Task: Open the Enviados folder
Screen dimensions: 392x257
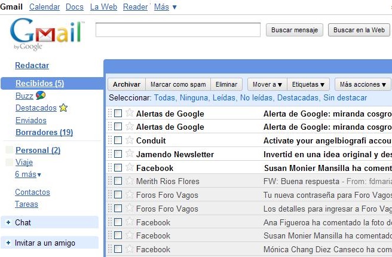Action: click(x=31, y=121)
